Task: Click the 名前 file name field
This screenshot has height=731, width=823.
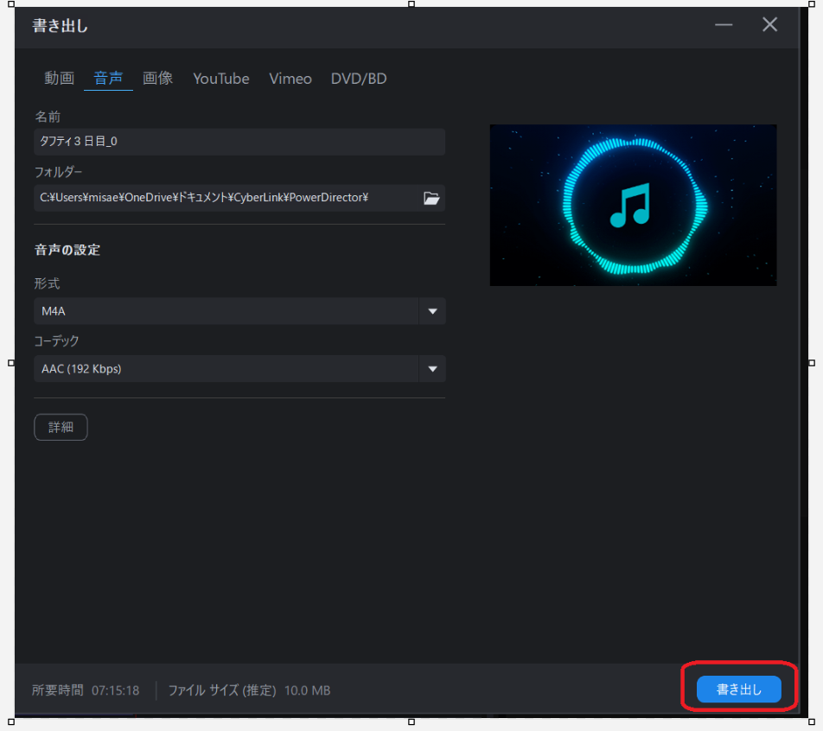Action: tap(239, 141)
